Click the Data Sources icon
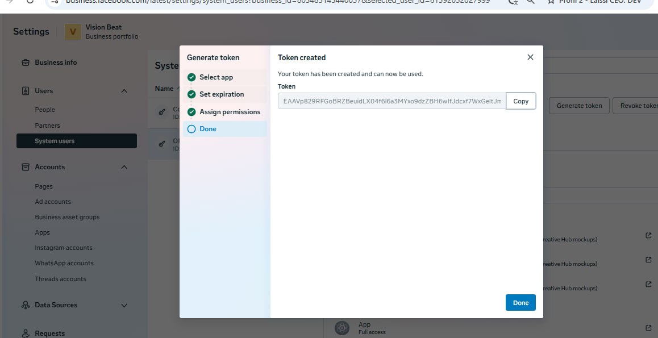The width and height of the screenshot is (658, 338). click(26, 305)
